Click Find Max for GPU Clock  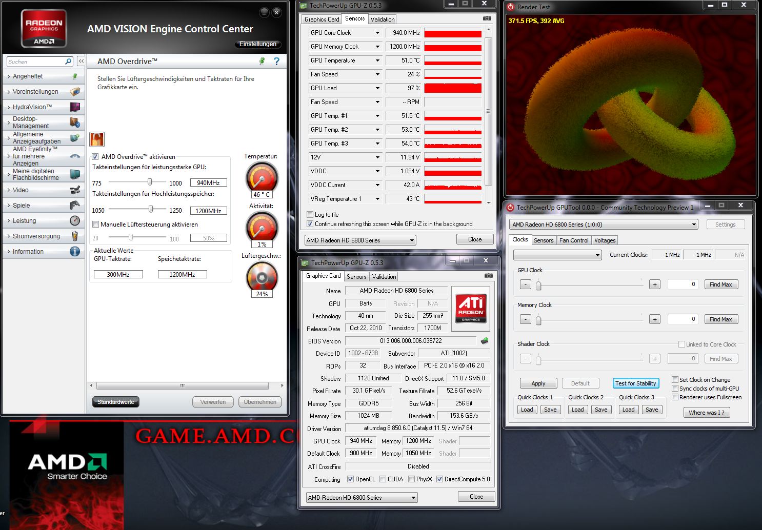[x=720, y=284]
